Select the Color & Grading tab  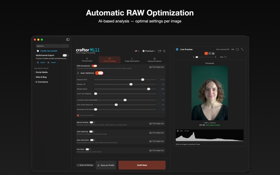110,60
